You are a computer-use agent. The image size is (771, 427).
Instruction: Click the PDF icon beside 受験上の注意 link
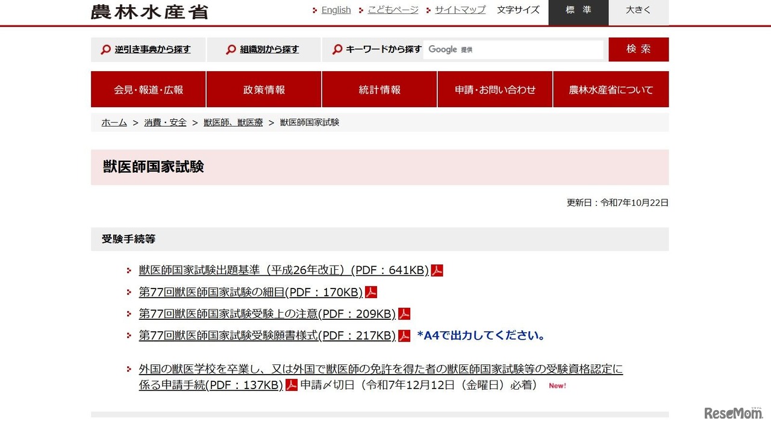pyautogui.click(x=404, y=314)
